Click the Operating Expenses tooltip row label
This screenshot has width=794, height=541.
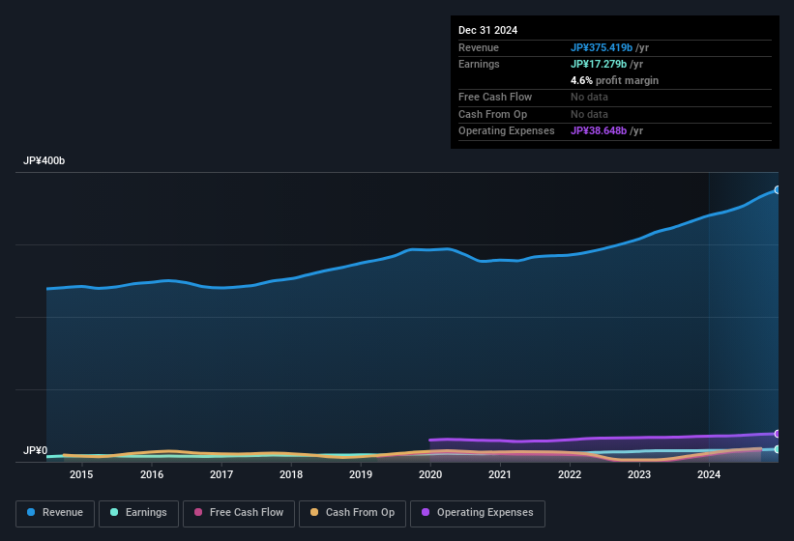[x=507, y=131]
